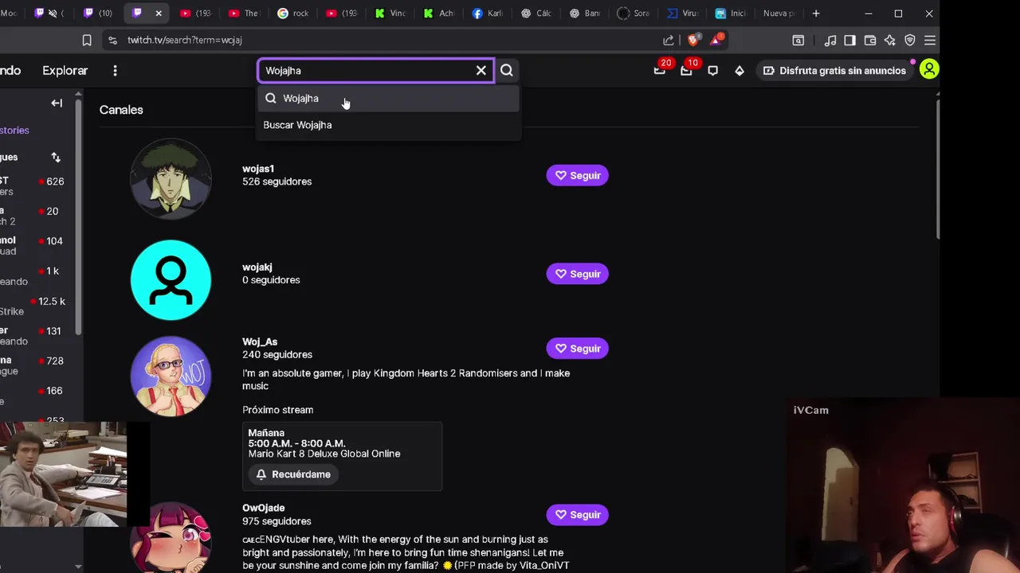Sort followed channels with sort arrows icon

[56, 158]
